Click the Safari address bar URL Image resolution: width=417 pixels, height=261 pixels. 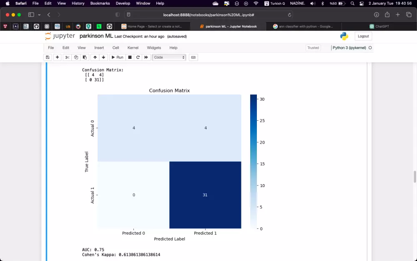(x=209, y=15)
